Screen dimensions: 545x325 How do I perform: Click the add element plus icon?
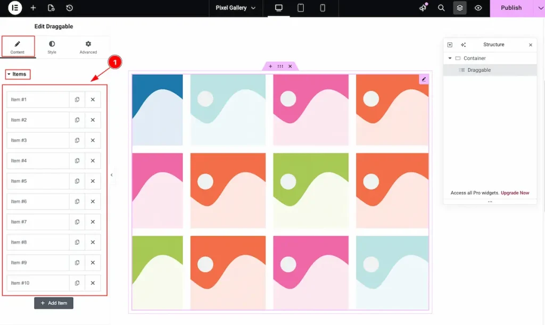pyautogui.click(x=33, y=8)
